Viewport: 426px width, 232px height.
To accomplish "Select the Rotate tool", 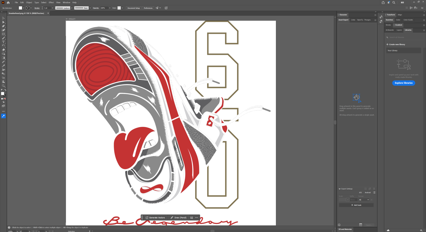I will tap(3, 46).
